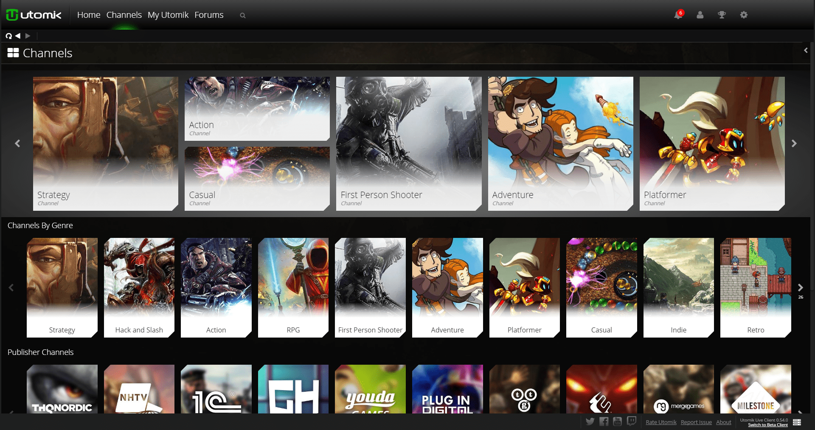Open the About link

(724, 422)
